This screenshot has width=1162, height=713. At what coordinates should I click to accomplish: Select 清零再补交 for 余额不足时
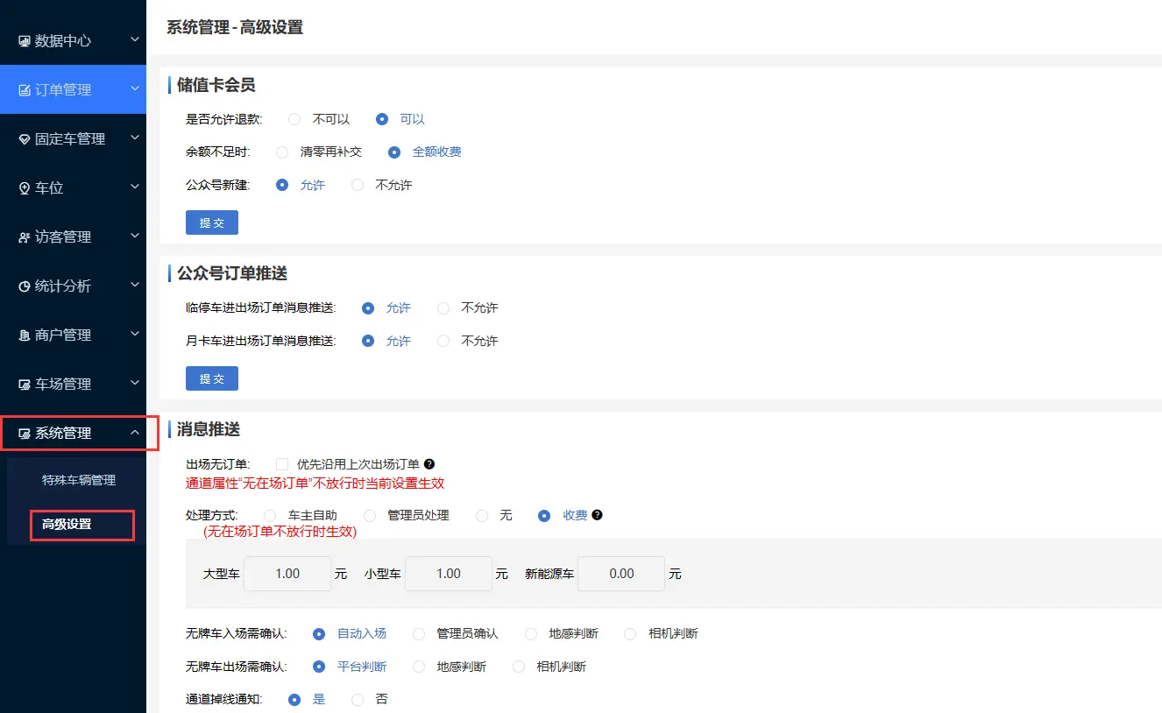pyautogui.click(x=282, y=152)
